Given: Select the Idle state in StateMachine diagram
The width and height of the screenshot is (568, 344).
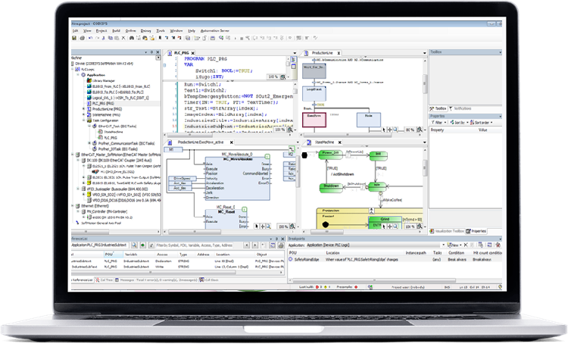Looking at the screenshot, I should [x=377, y=186].
